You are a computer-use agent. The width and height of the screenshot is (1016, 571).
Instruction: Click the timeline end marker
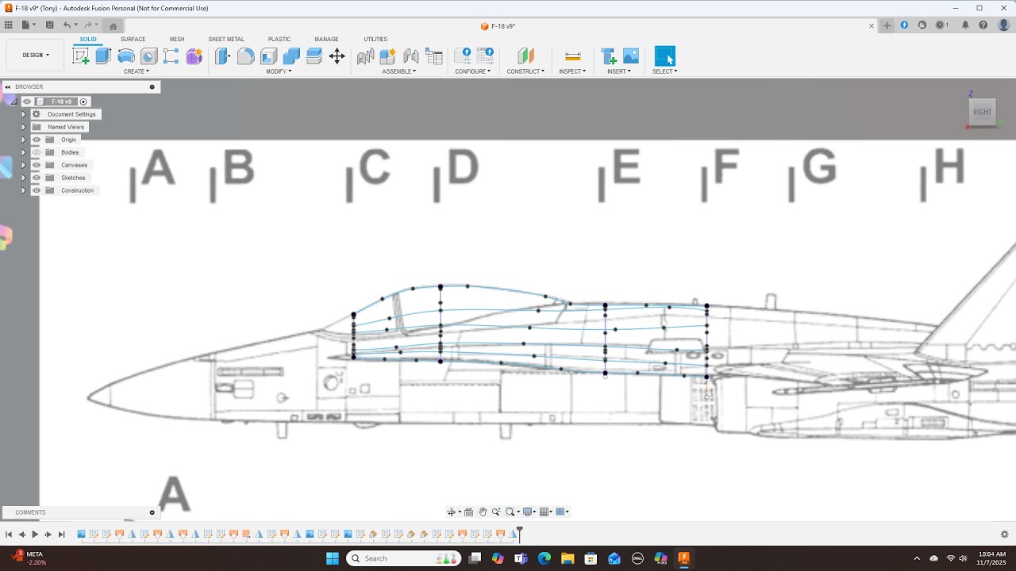(519, 533)
